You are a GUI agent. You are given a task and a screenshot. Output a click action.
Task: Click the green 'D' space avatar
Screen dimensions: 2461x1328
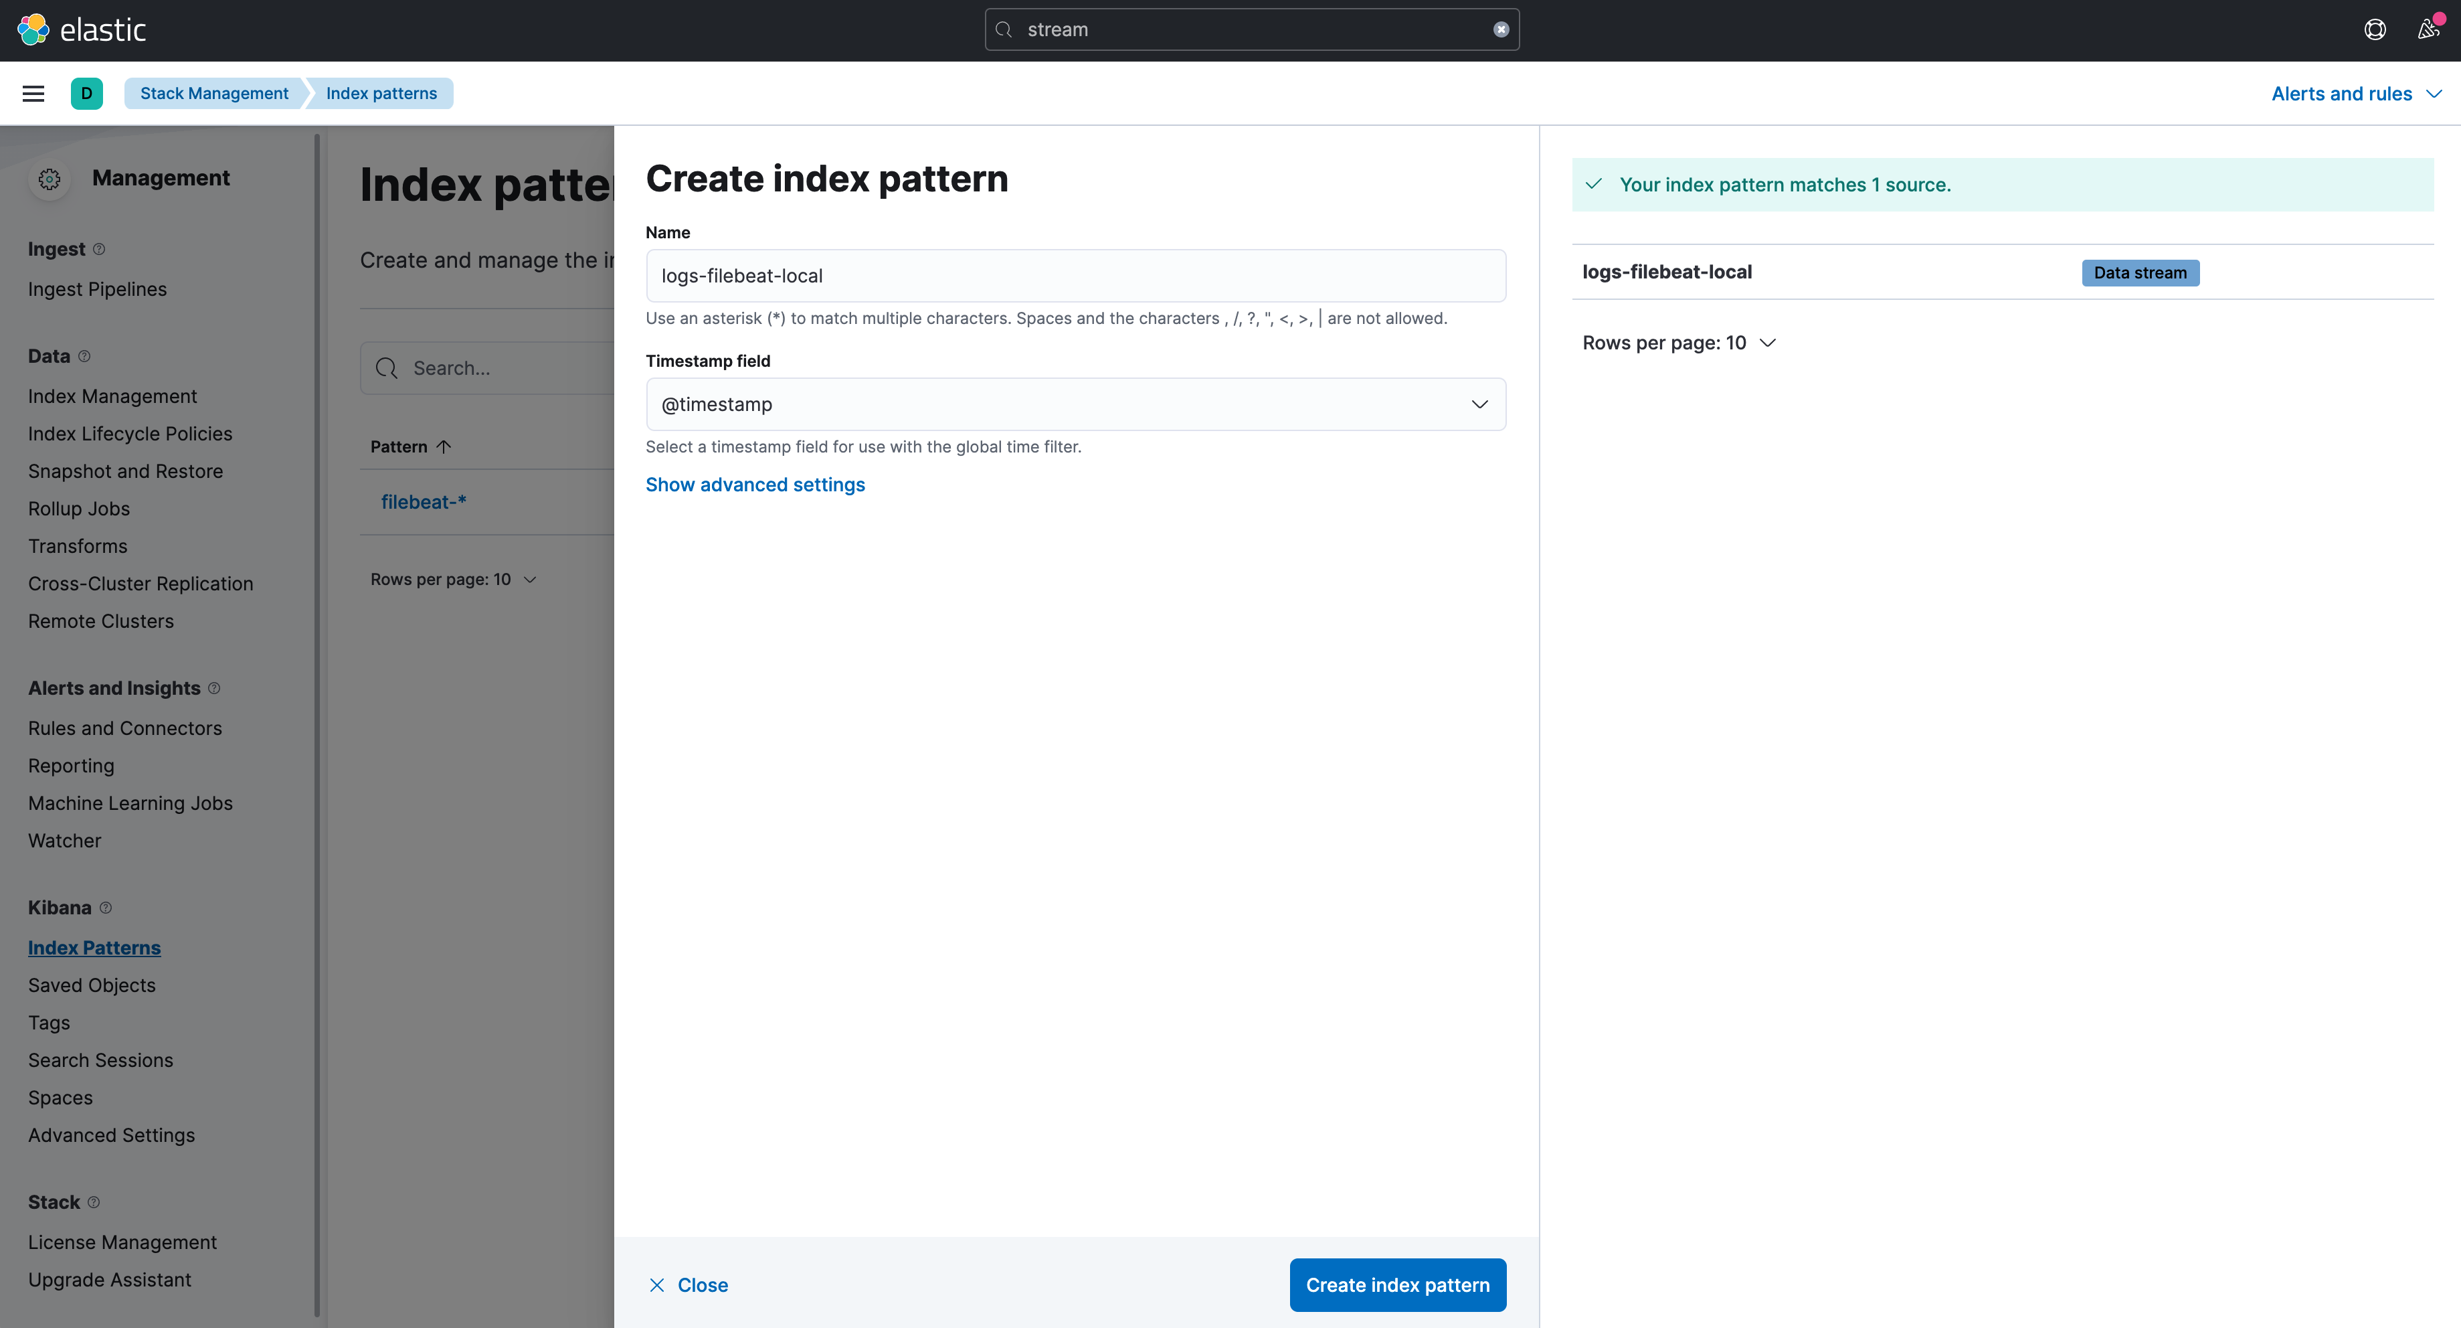[x=87, y=92]
